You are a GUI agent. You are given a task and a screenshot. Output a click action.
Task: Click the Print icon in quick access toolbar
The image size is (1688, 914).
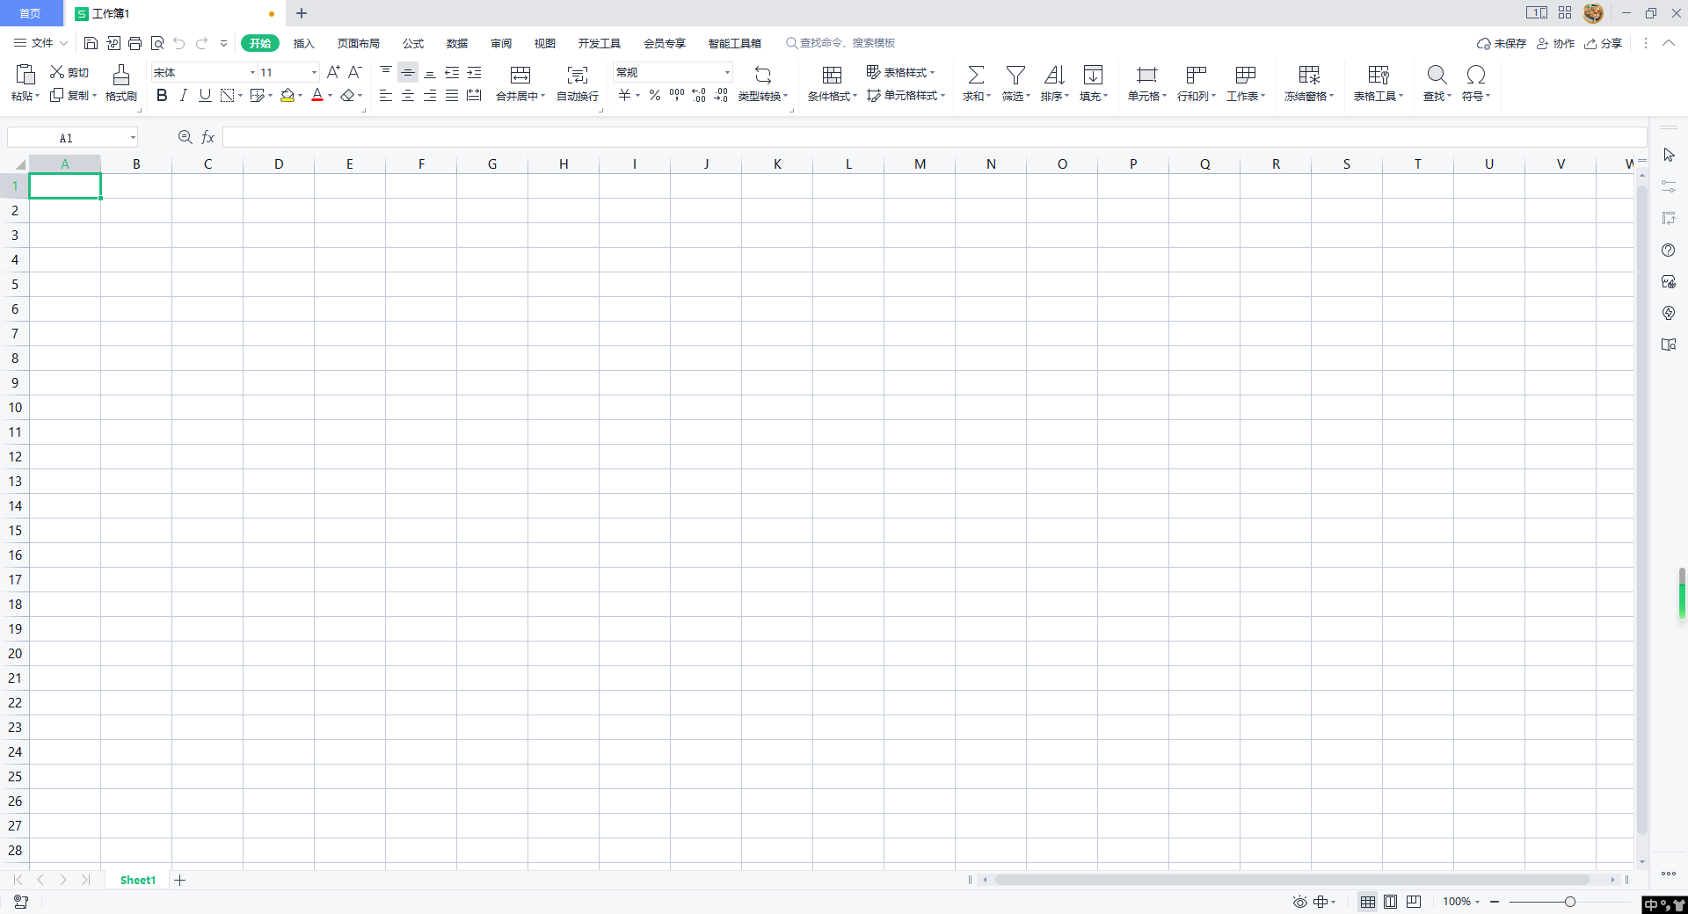[x=135, y=43]
